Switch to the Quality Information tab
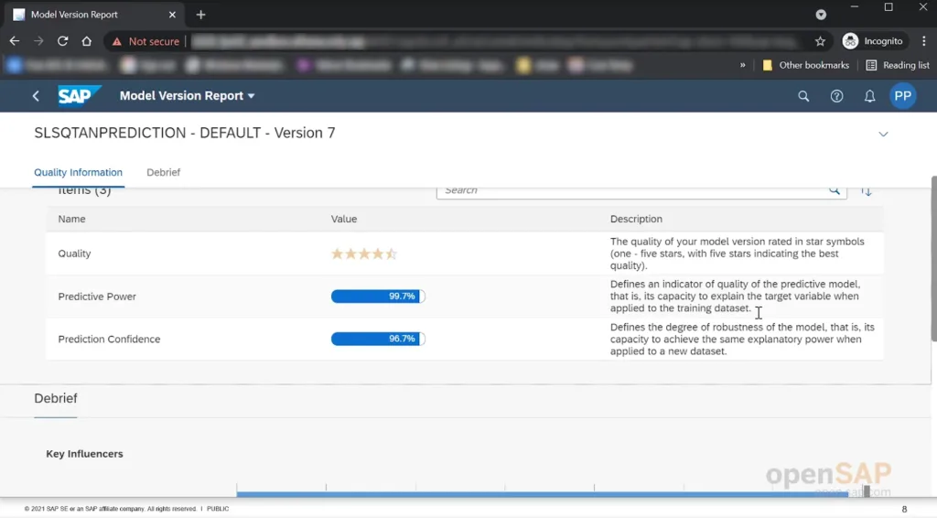Screen dimensions: 937x518 pos(79,172)
